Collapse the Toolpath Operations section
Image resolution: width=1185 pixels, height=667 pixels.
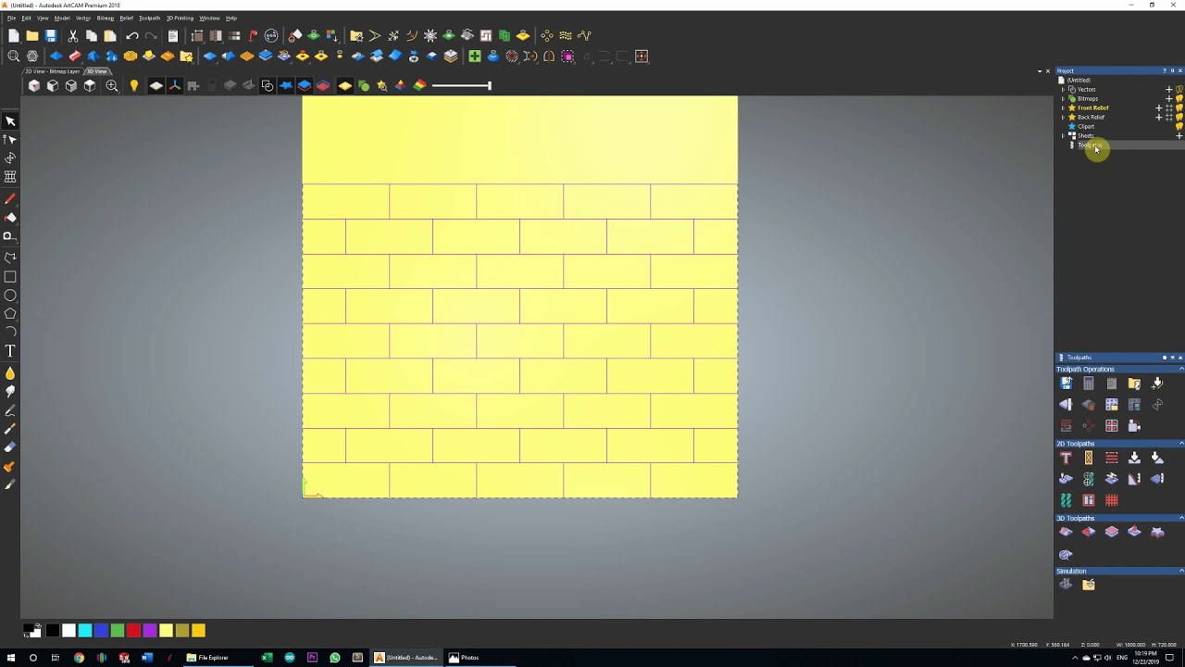[x=1181, y=369]
